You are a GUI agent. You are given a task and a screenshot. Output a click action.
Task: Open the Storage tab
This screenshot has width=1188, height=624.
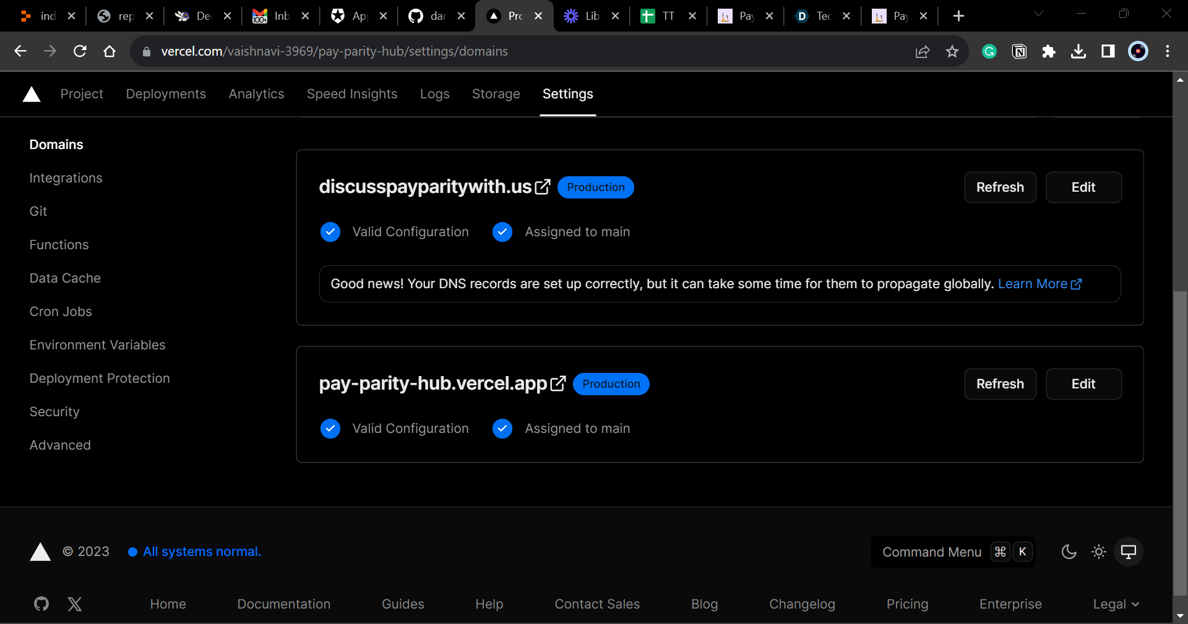tap(496, 94)
